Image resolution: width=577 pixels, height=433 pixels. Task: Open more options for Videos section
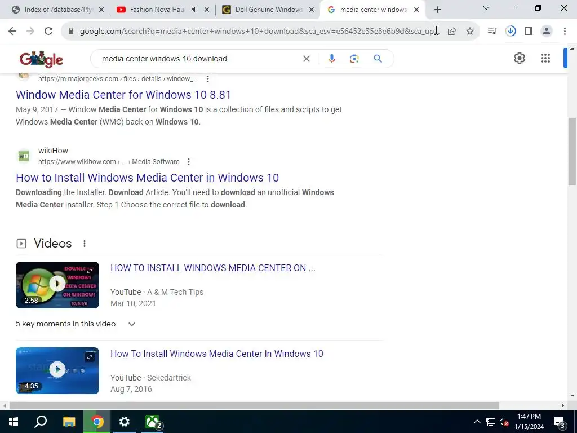[85, 244]
